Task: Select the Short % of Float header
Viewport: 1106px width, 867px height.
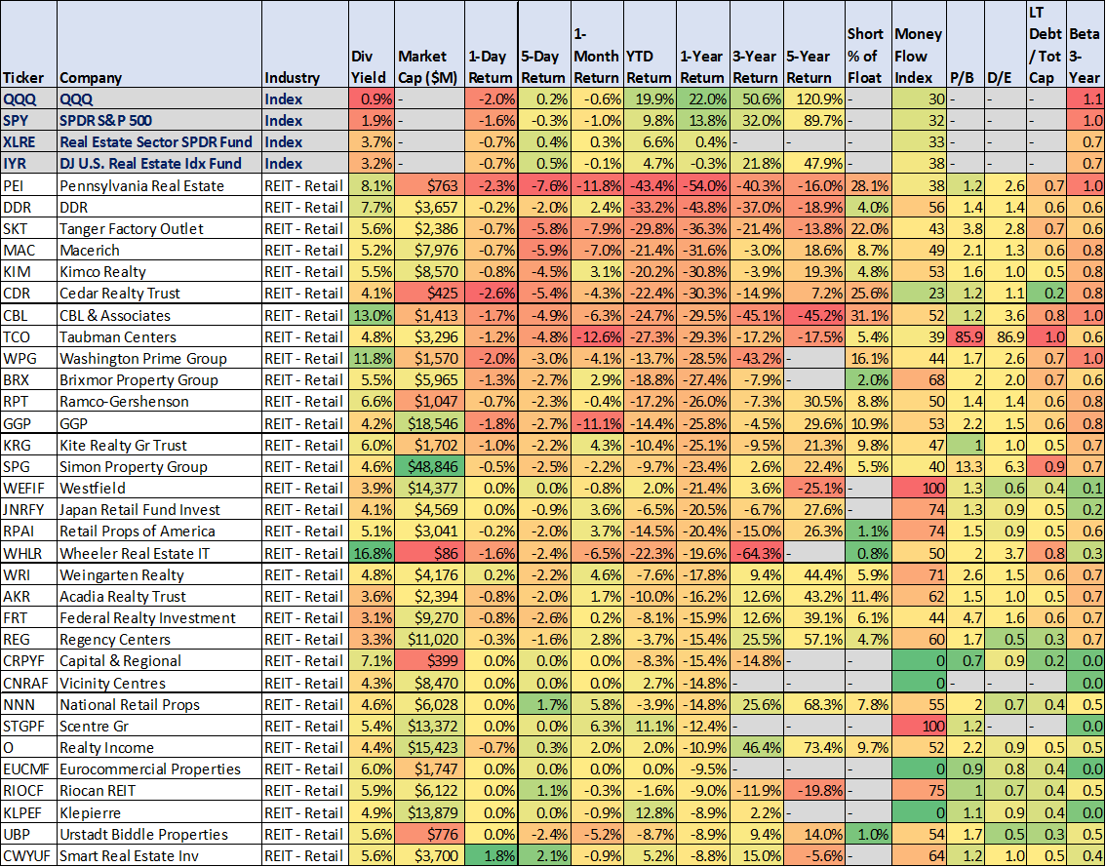Action: [x=868, y=44]
